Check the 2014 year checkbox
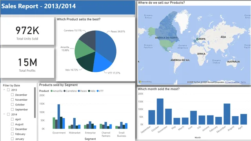Screen dimensions: 251x141 9,114
